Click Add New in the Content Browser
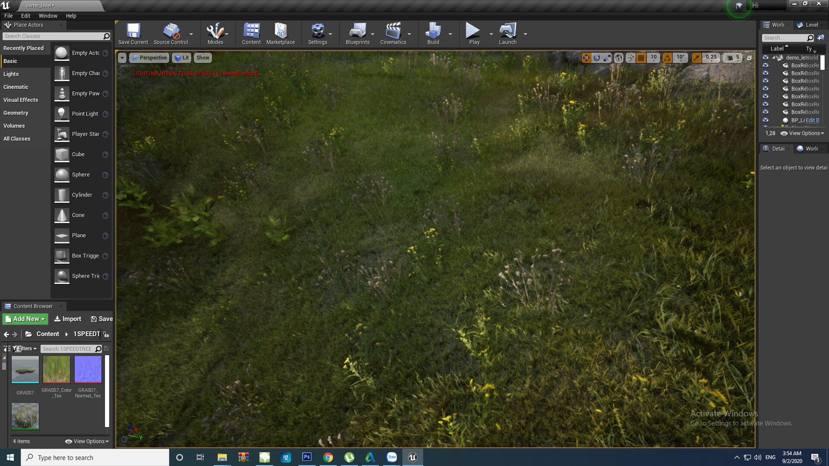The height and width of the screenshot is (466, 829). coord(24,318)
